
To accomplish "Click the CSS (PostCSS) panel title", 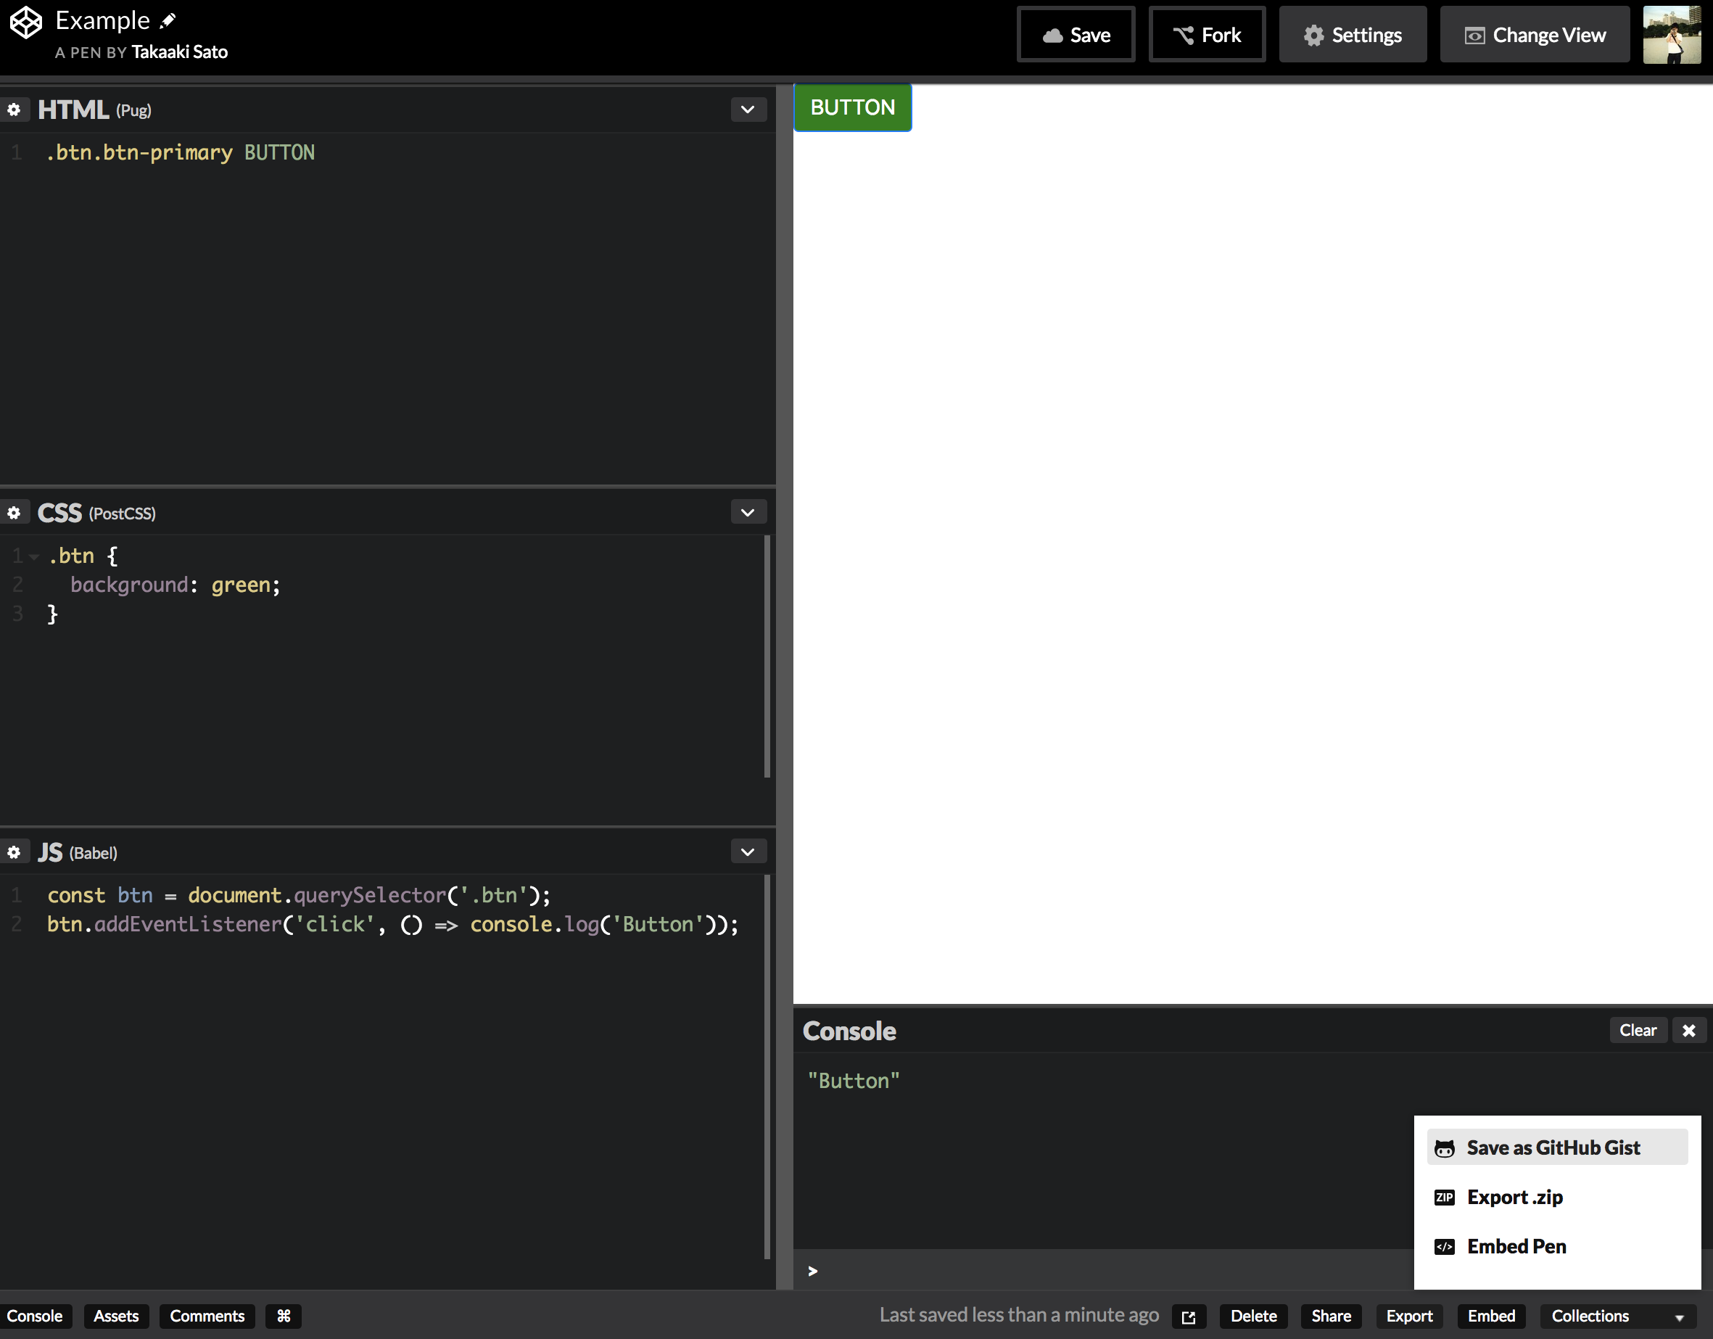I will (x=96, y=513).
